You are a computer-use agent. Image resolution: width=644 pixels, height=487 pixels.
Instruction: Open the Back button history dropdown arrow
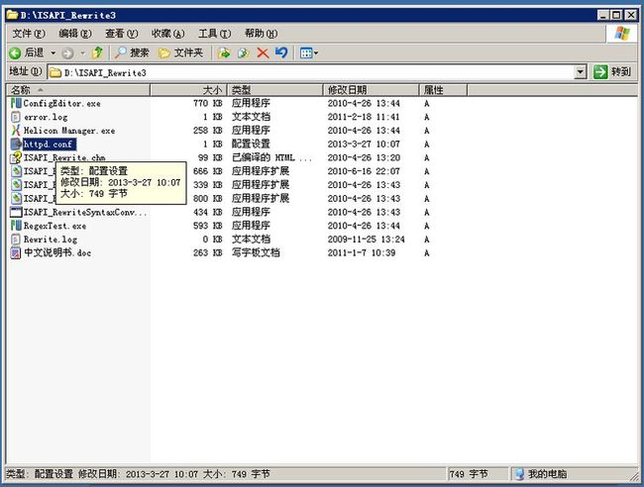coord(53,52)
